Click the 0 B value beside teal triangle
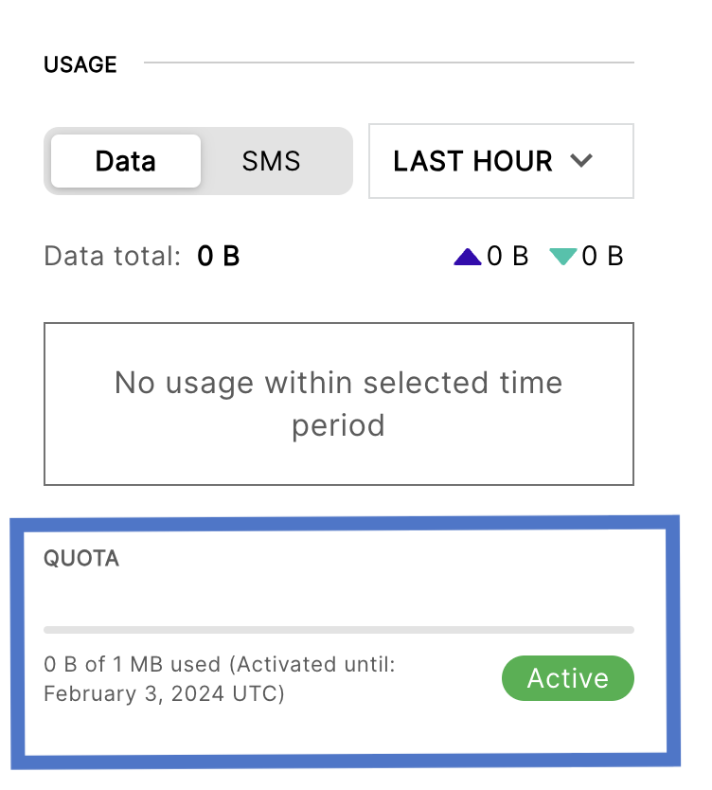 (x=602, y=257)
